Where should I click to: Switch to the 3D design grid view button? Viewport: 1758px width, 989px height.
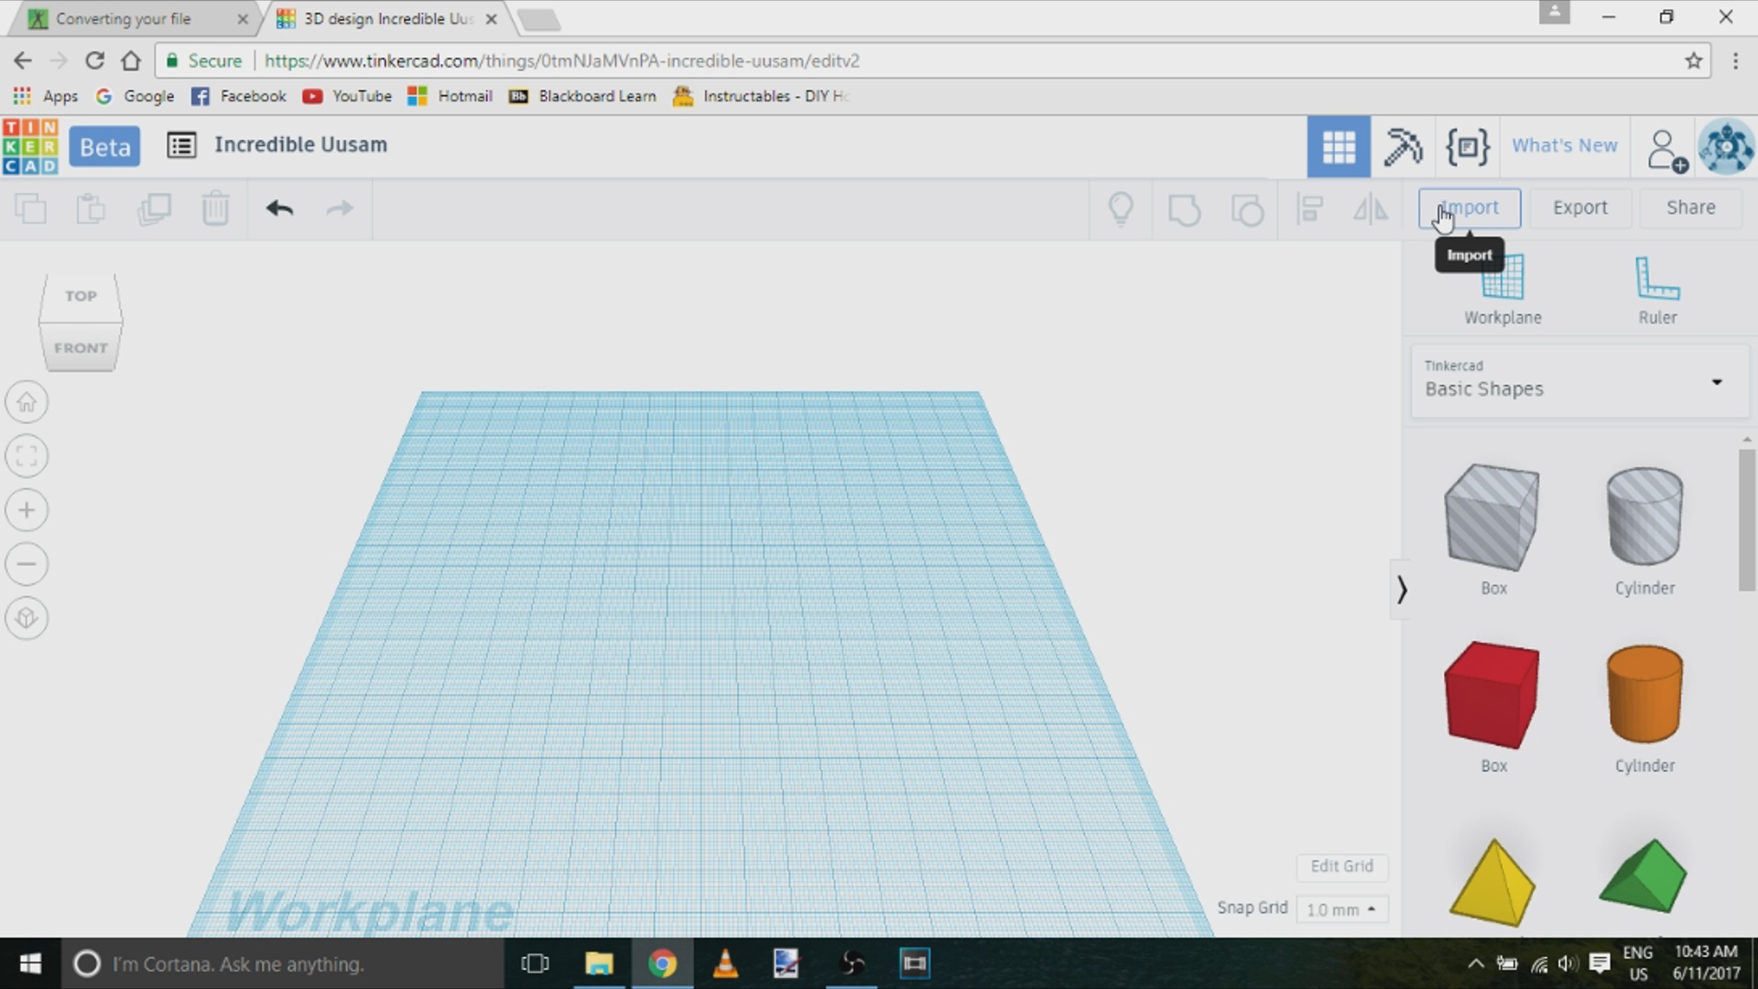1338,147
